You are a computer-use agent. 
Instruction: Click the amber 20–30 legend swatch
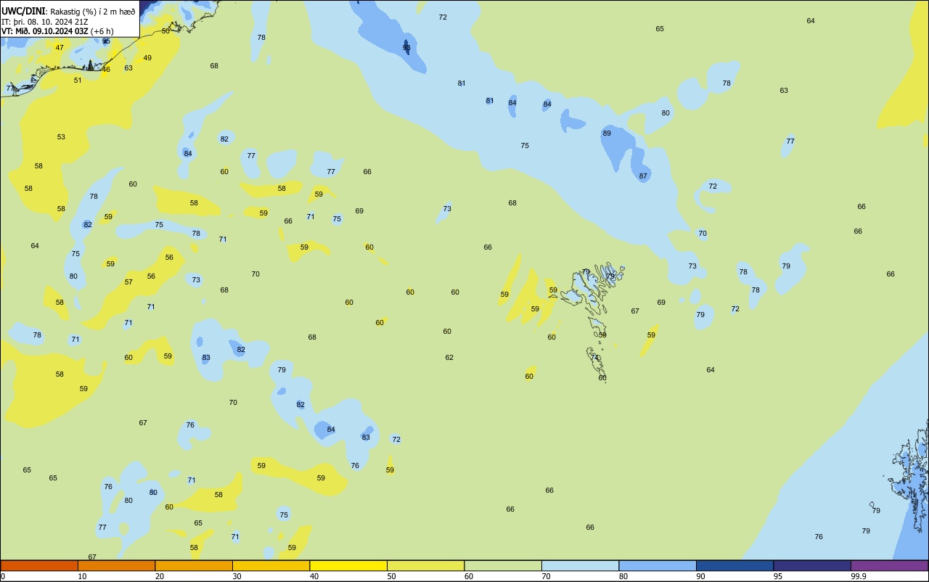tap(194, 565)
